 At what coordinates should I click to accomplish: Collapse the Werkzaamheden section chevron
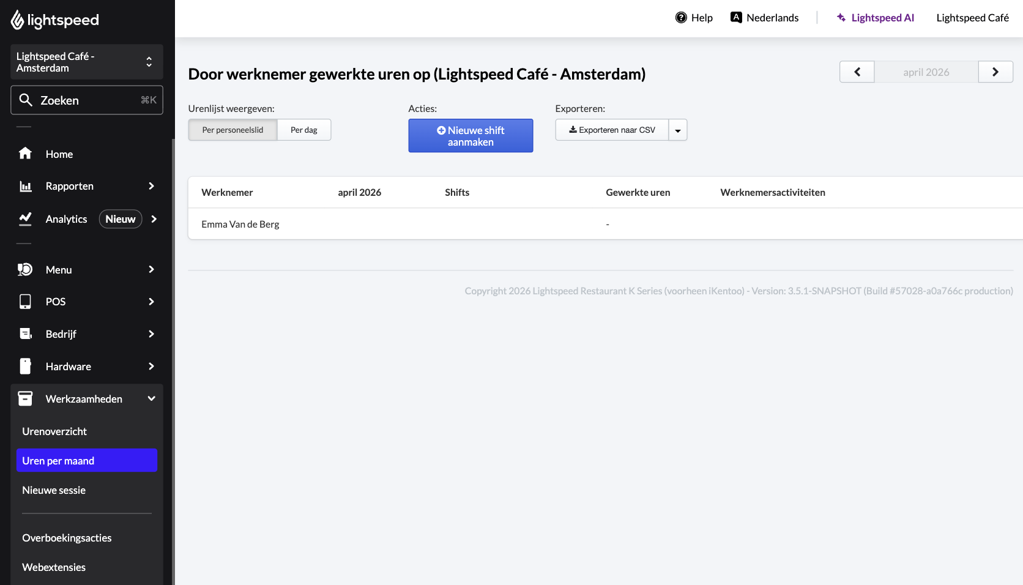point(151,398)
